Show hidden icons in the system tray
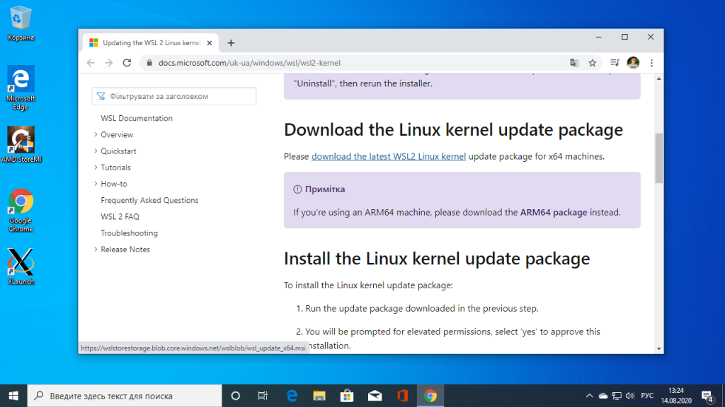 pyautogui.click(x=590, y=396)
